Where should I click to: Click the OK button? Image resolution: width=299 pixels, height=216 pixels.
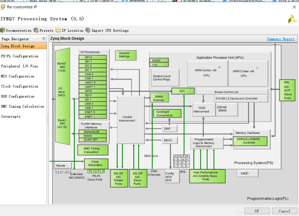tap(257, 211)
